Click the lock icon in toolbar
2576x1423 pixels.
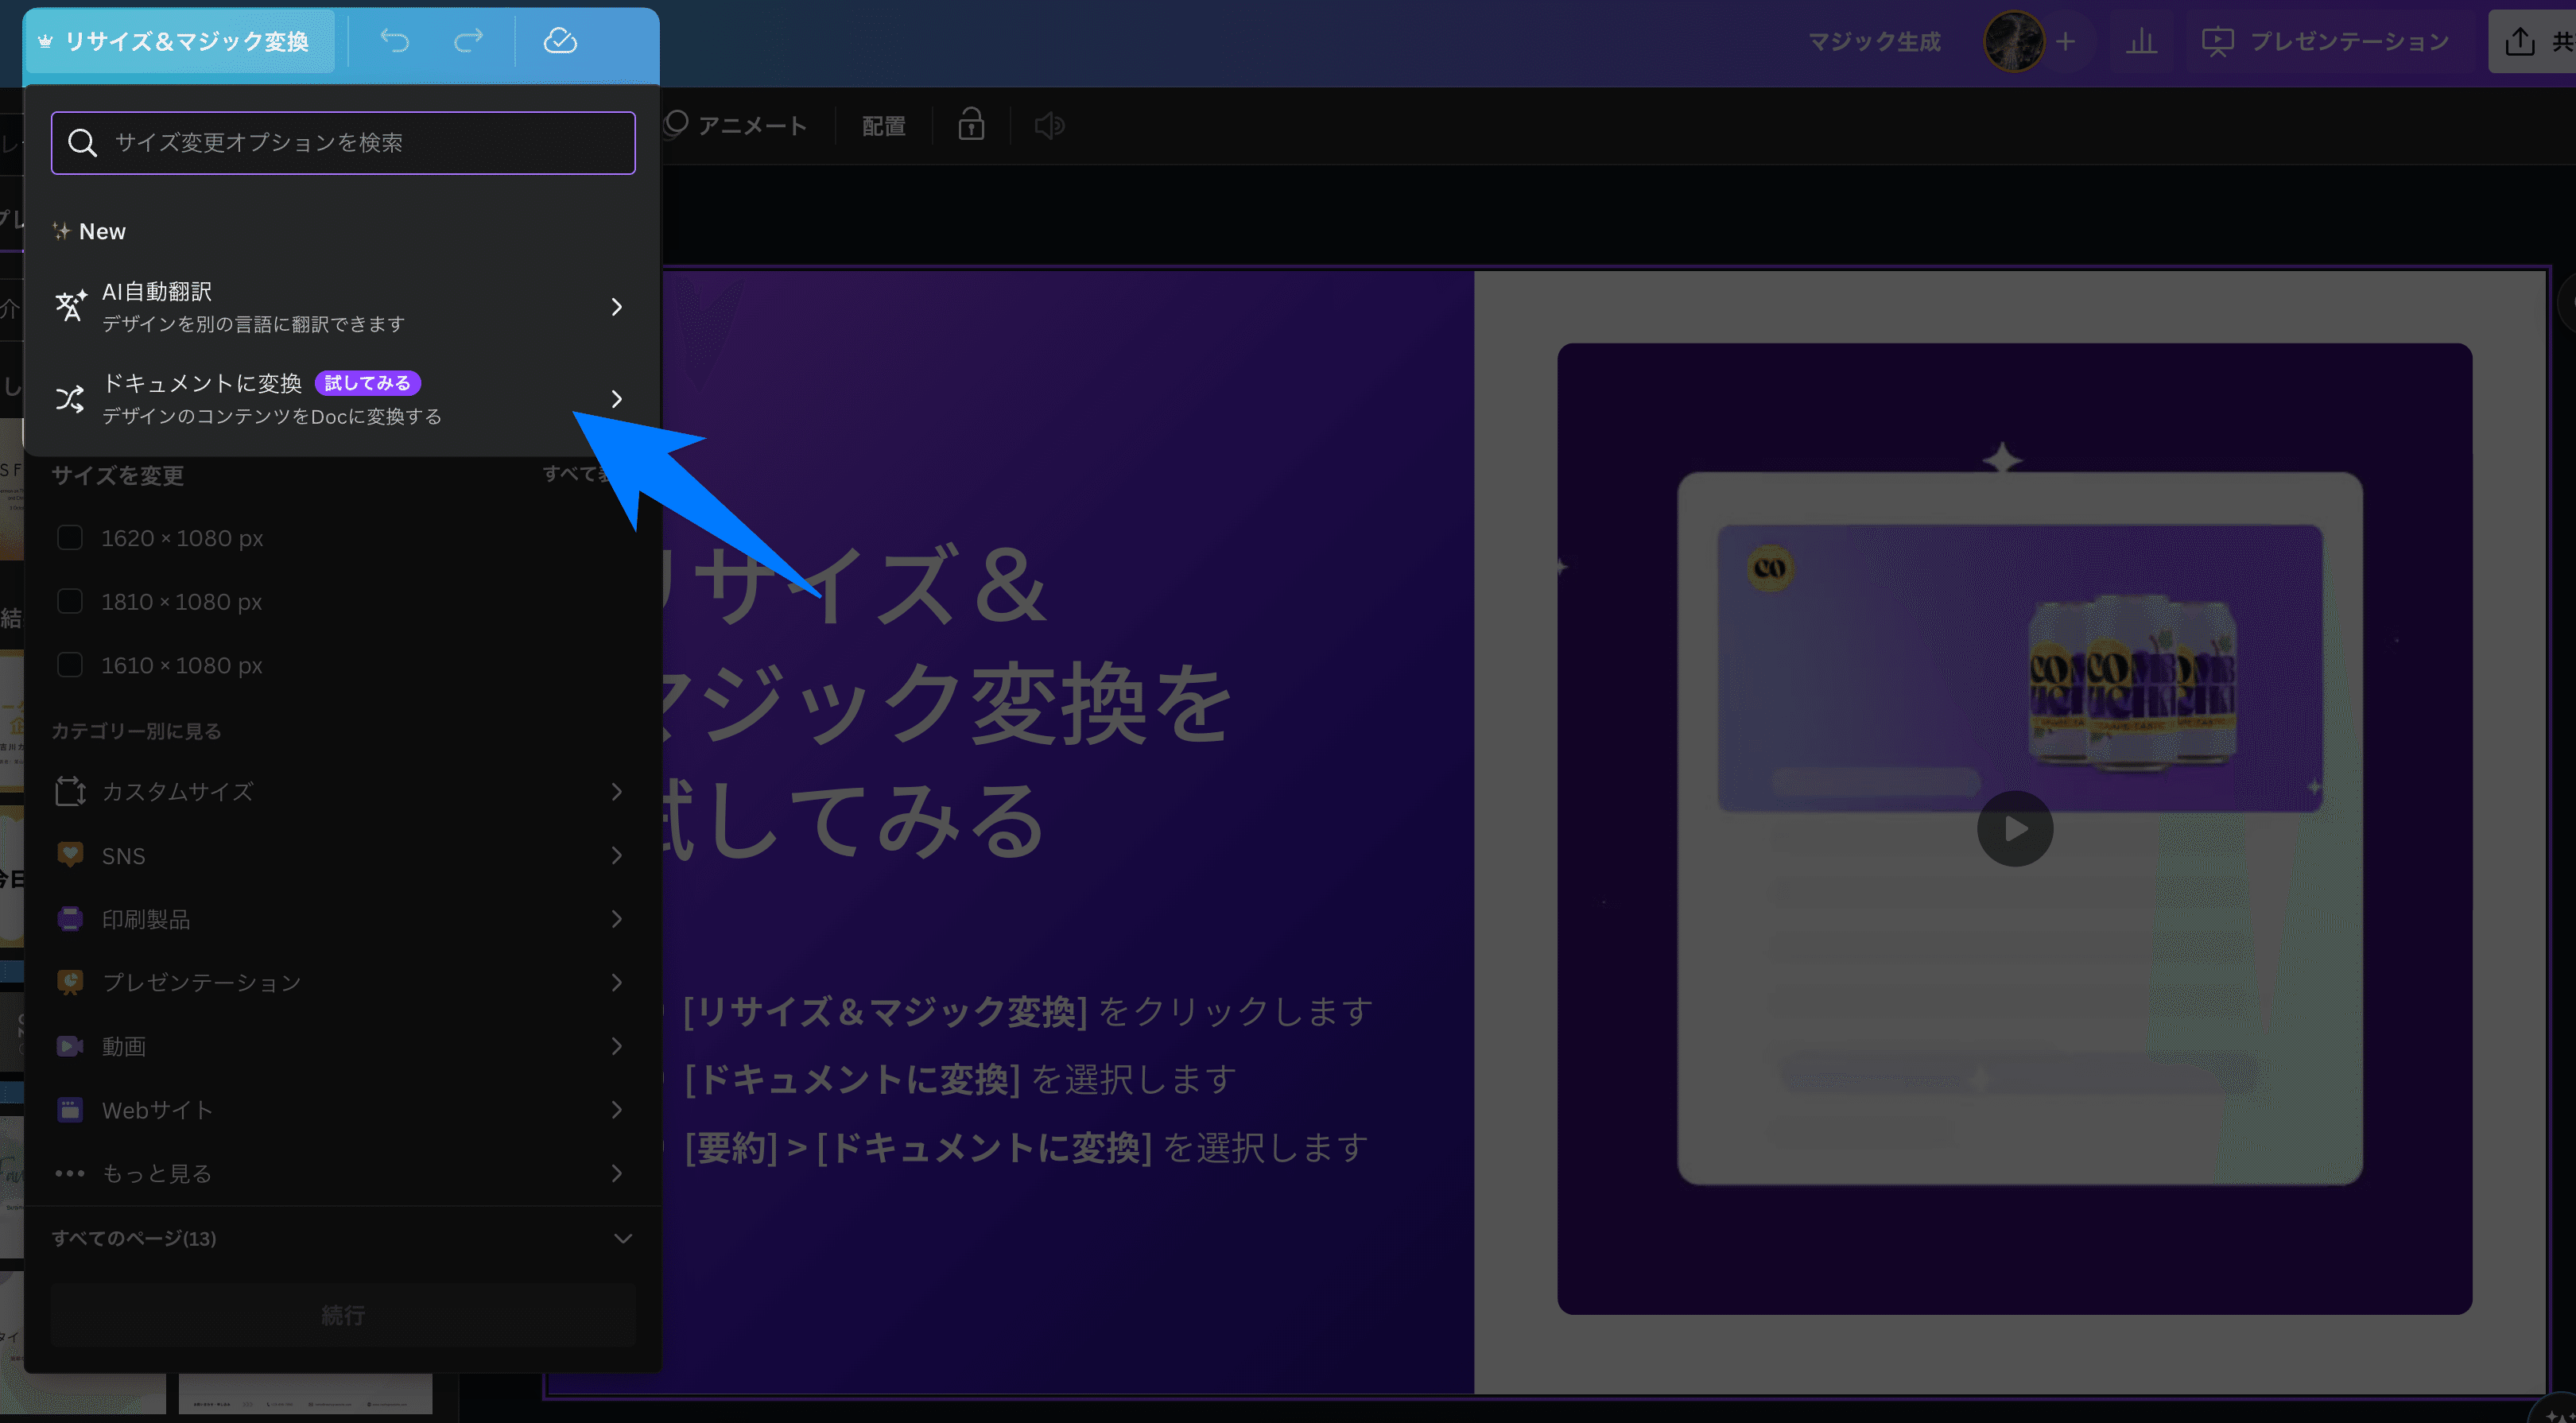pos(971,125)
